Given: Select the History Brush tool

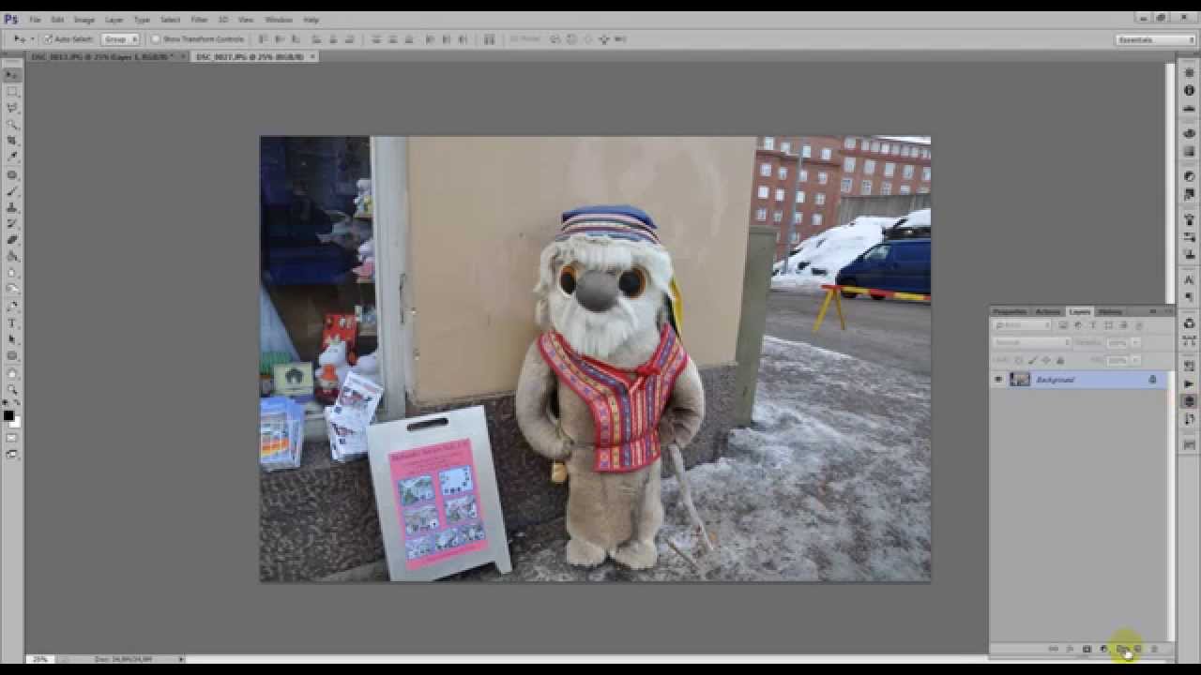Looking at the screenshot, I should [x=12, y=224].
